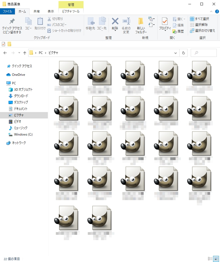Open the ファイル (File) tab
Viewport: 220px width, 262px height.
(x=7, y=11)
